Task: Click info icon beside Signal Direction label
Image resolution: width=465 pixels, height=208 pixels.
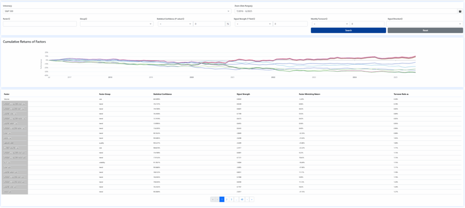Action: [x=403, y=19]
